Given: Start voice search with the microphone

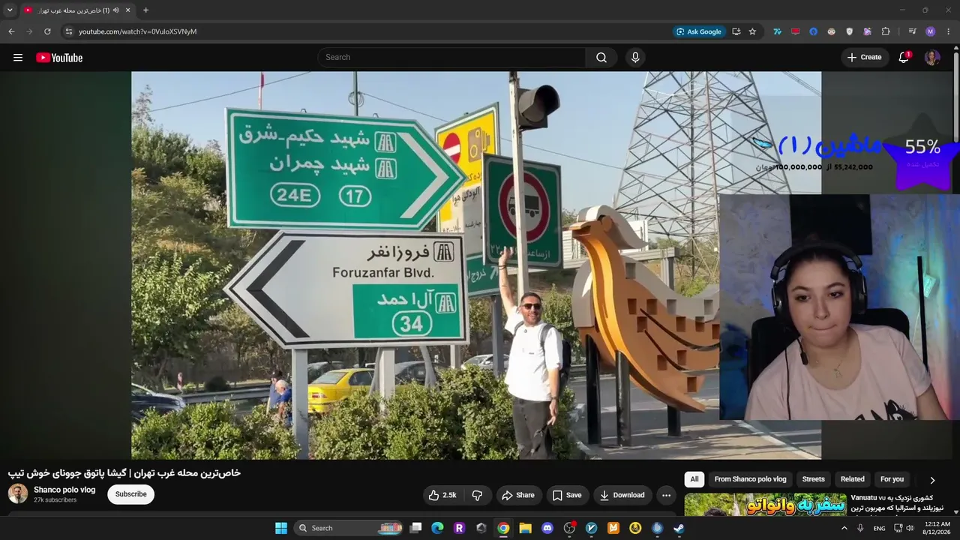Looking at the screenshot, I should point(635,58).
